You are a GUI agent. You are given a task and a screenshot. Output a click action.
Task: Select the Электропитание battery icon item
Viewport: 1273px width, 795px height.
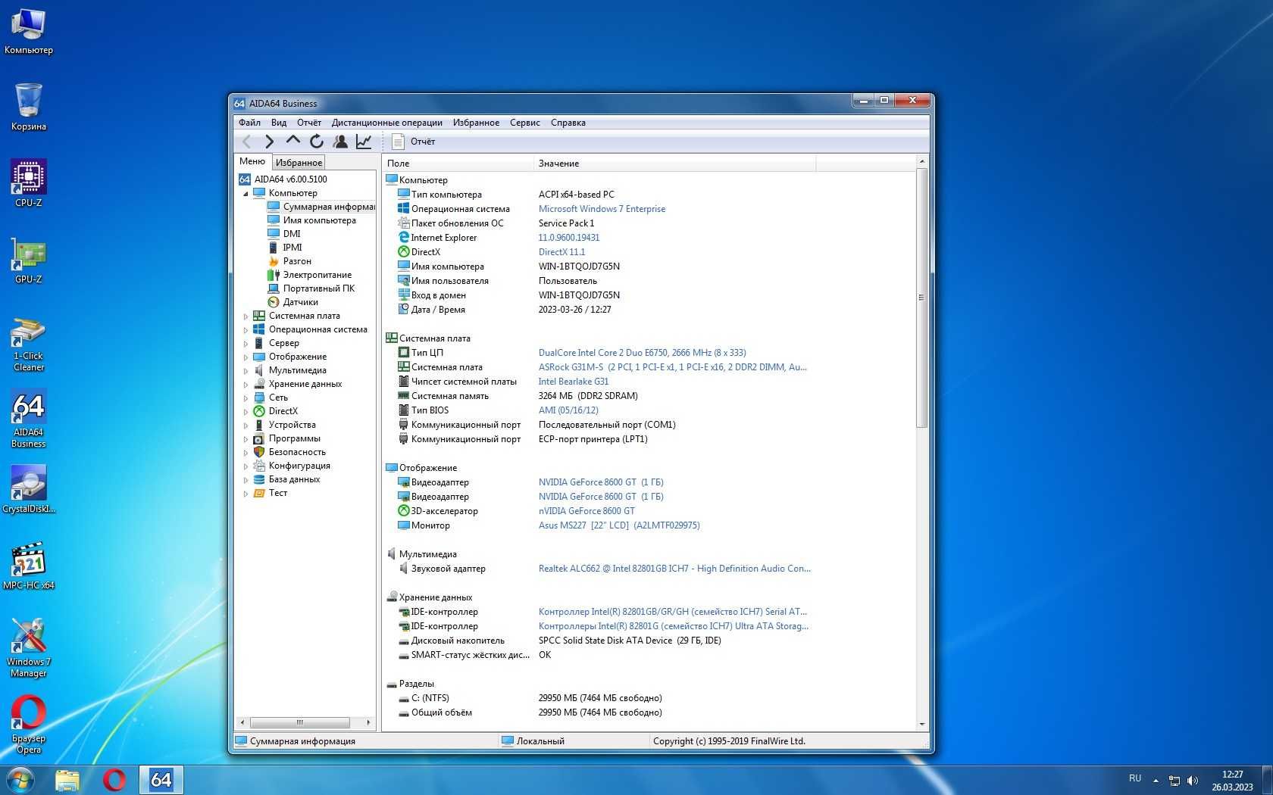274,275
